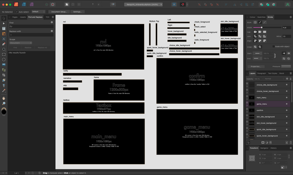Switch to the Assets tab

[23, 17]
